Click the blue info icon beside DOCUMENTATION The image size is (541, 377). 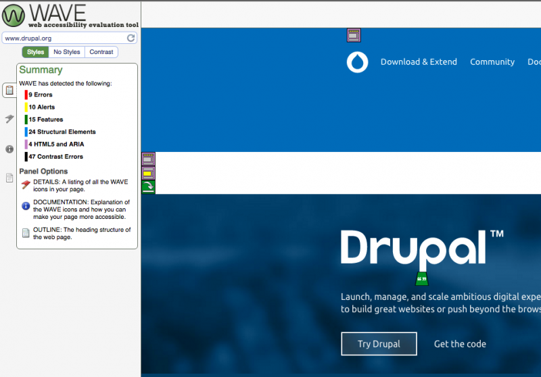26,206
